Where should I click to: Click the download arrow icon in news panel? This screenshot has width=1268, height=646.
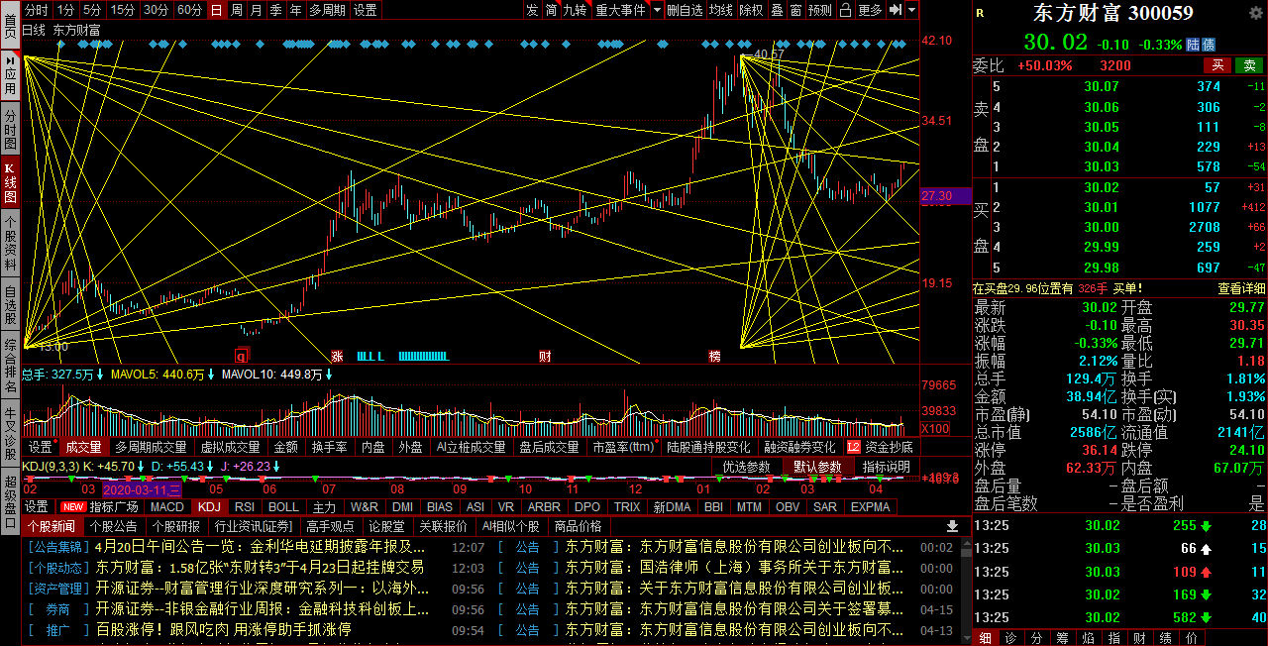point(953,526)
